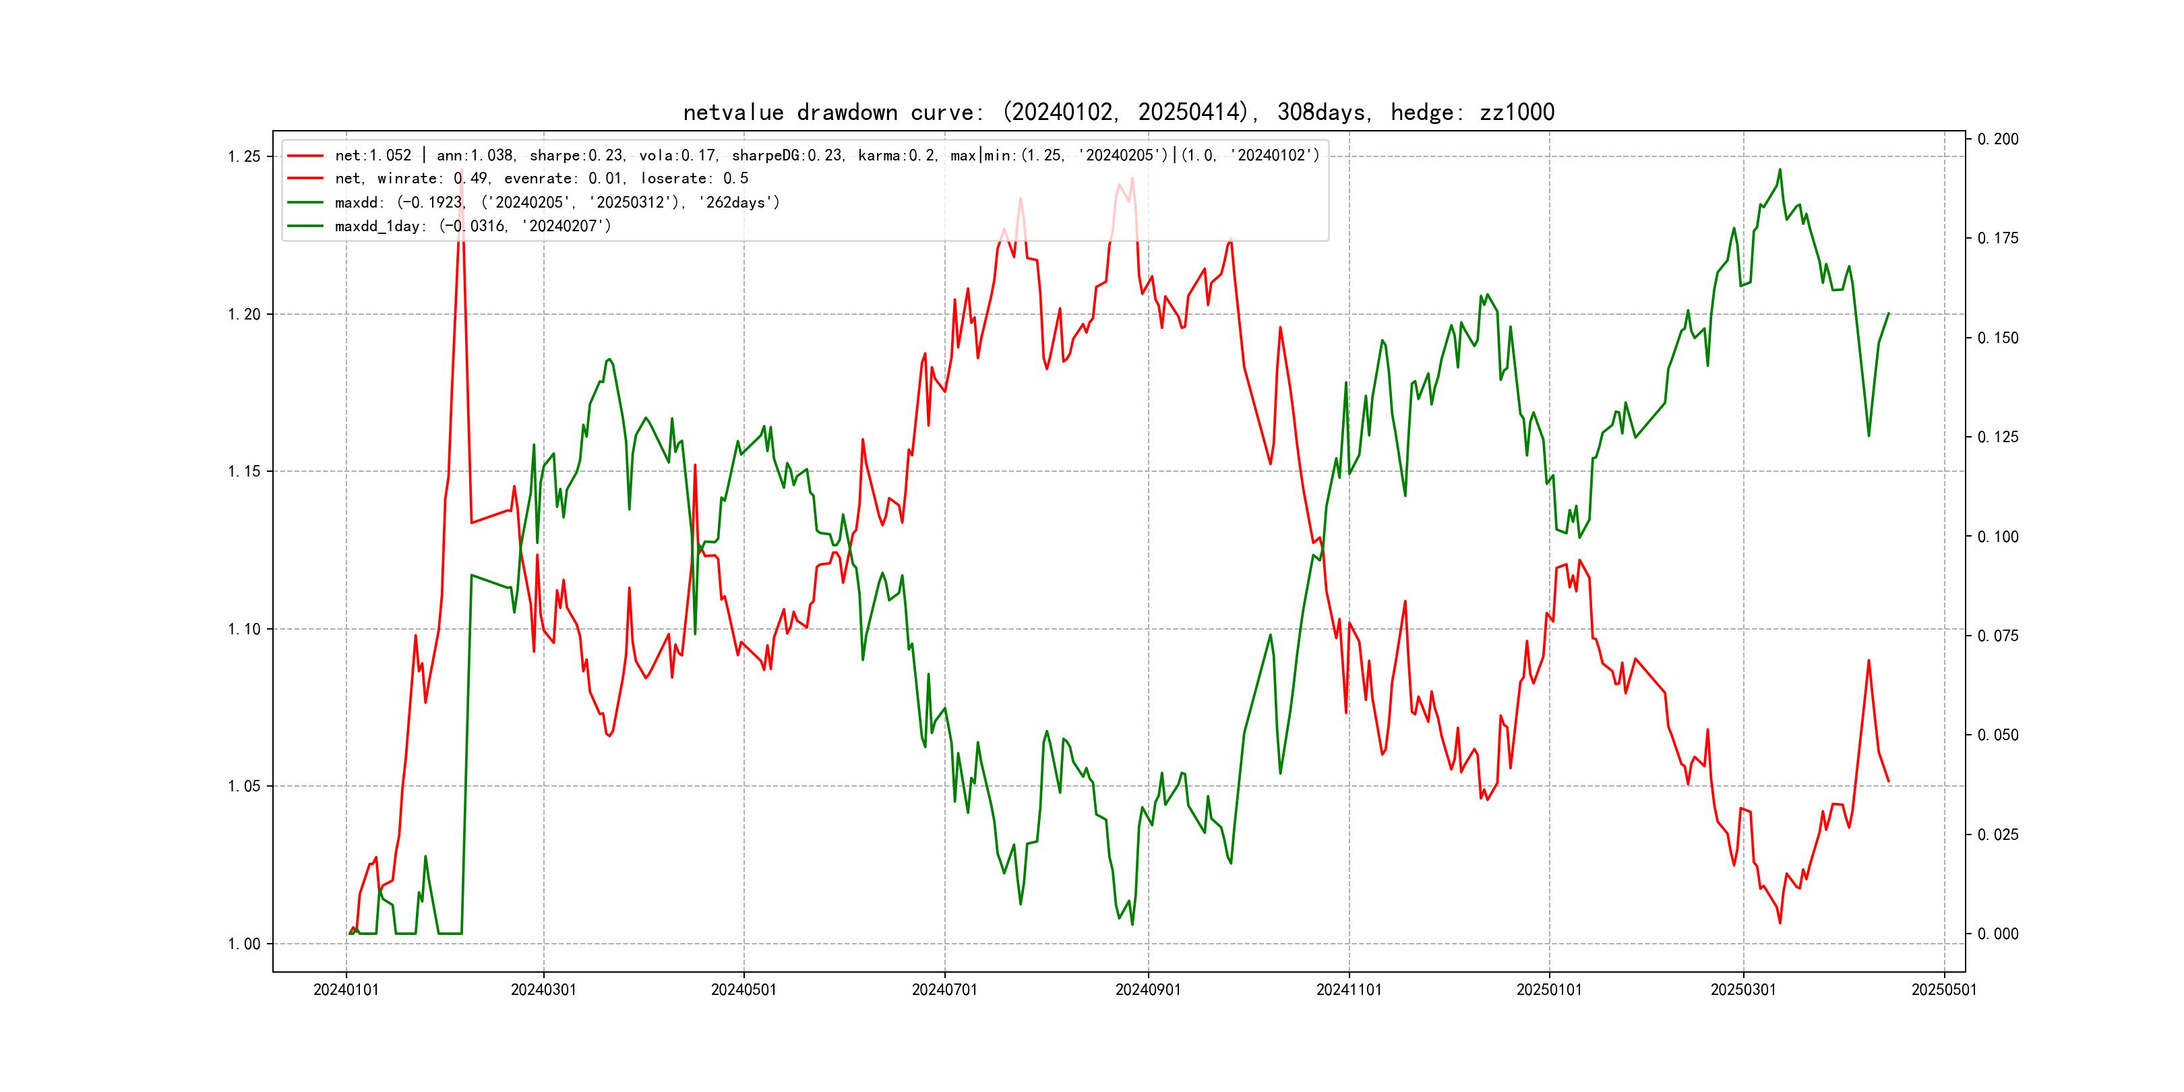Click x-axis label 20240701
Viewport: 2184px width, 1092px height.
pyautogui.click(x=944, y=990)
